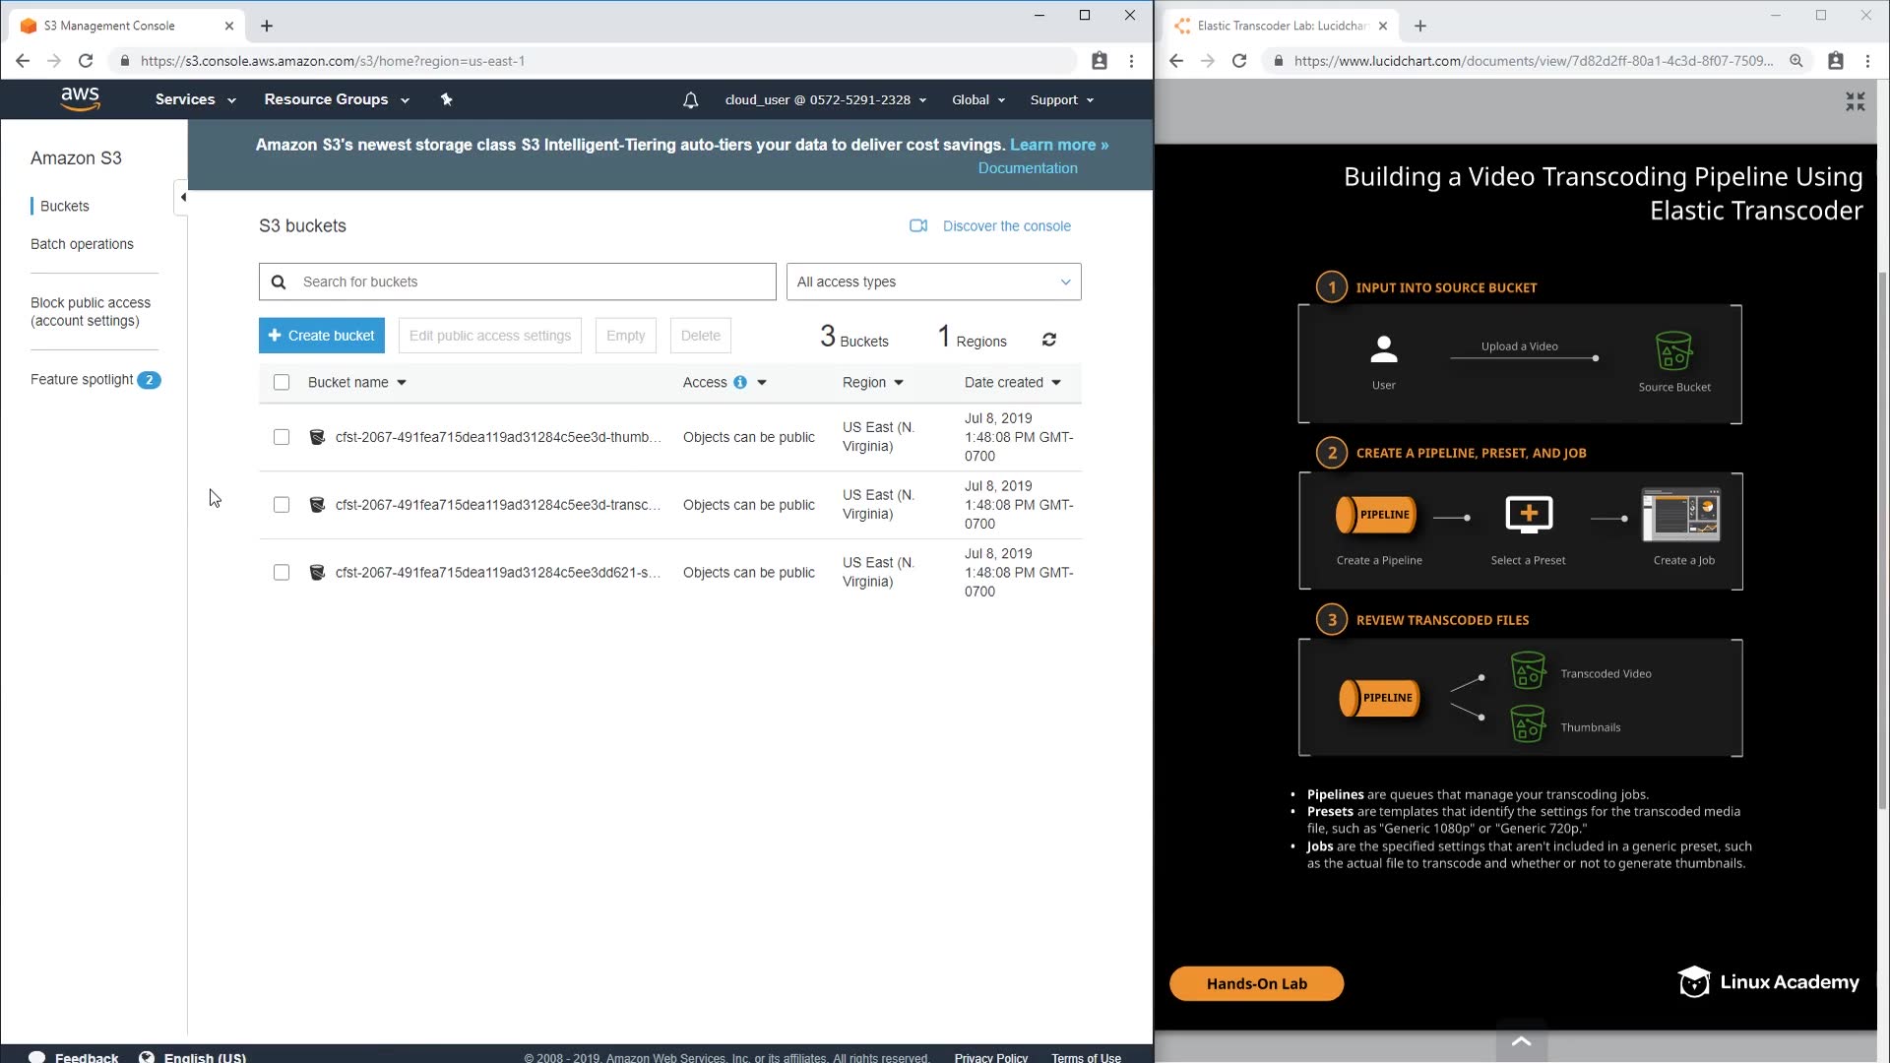The width and height of the screenshot is (1890, 1063).
Task: Select the thumb bucket checkbox
Action: point(282,437)
